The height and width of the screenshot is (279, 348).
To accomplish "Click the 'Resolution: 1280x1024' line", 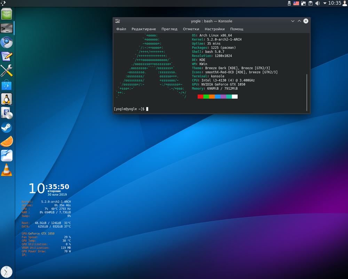I will pos(212,56).
